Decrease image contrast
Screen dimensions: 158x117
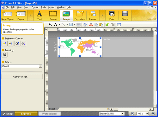point(23,43)
